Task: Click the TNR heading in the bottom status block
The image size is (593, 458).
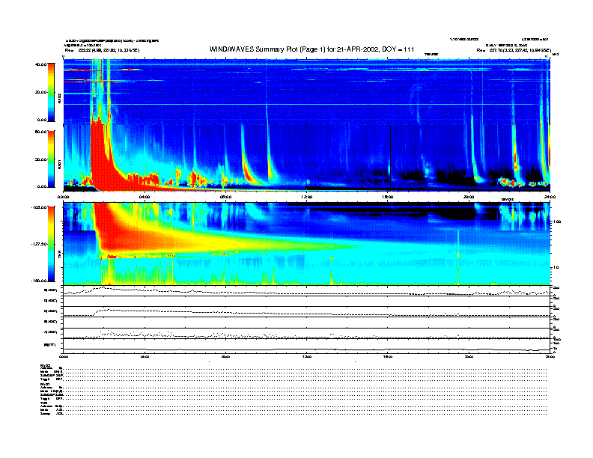Action: coord(43,403)
